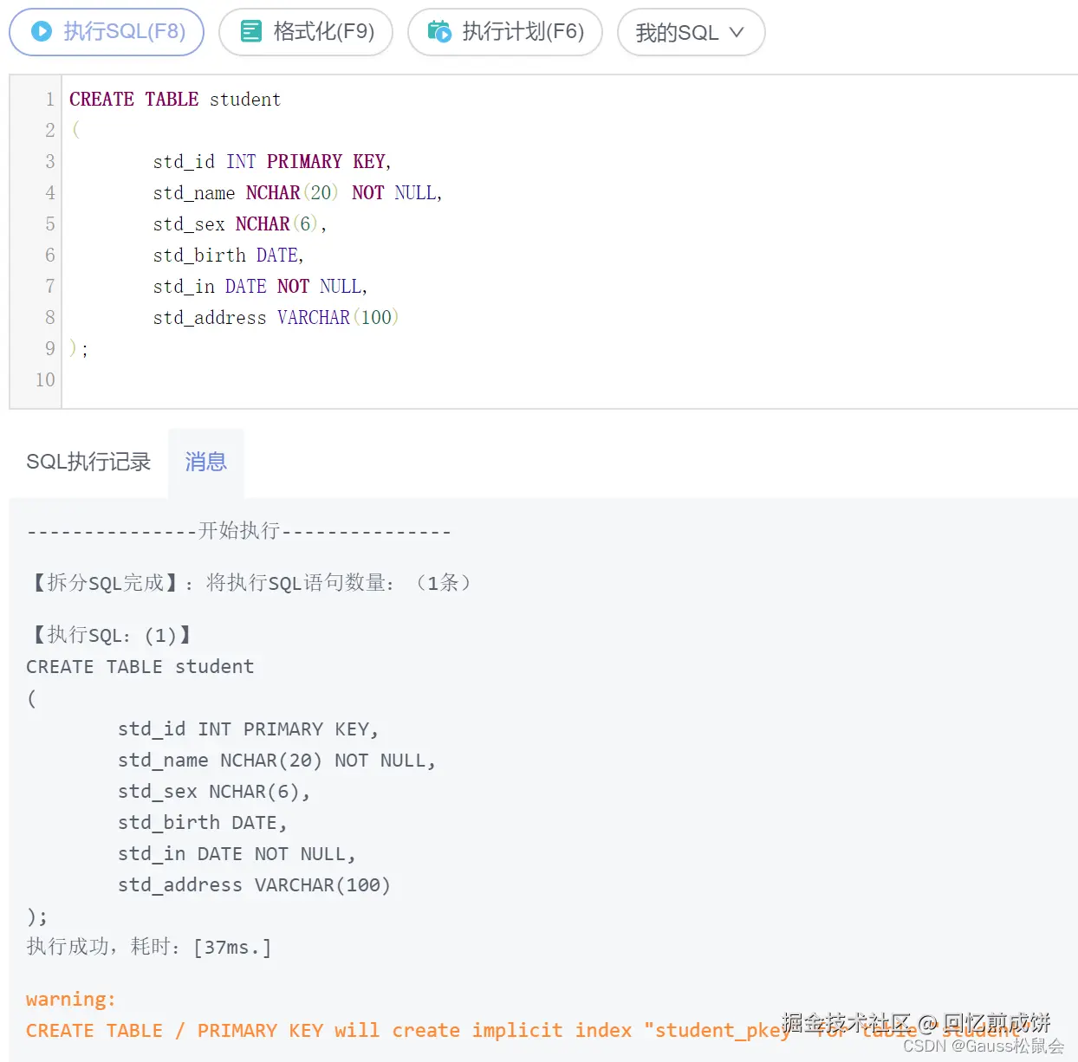Click the CREATE TABLE keyword on line 1
The image size is (1078, 1062).
click(133, 99)
